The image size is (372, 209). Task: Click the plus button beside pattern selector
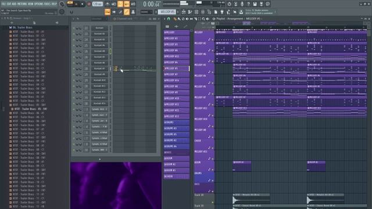(x=178, y=12)
